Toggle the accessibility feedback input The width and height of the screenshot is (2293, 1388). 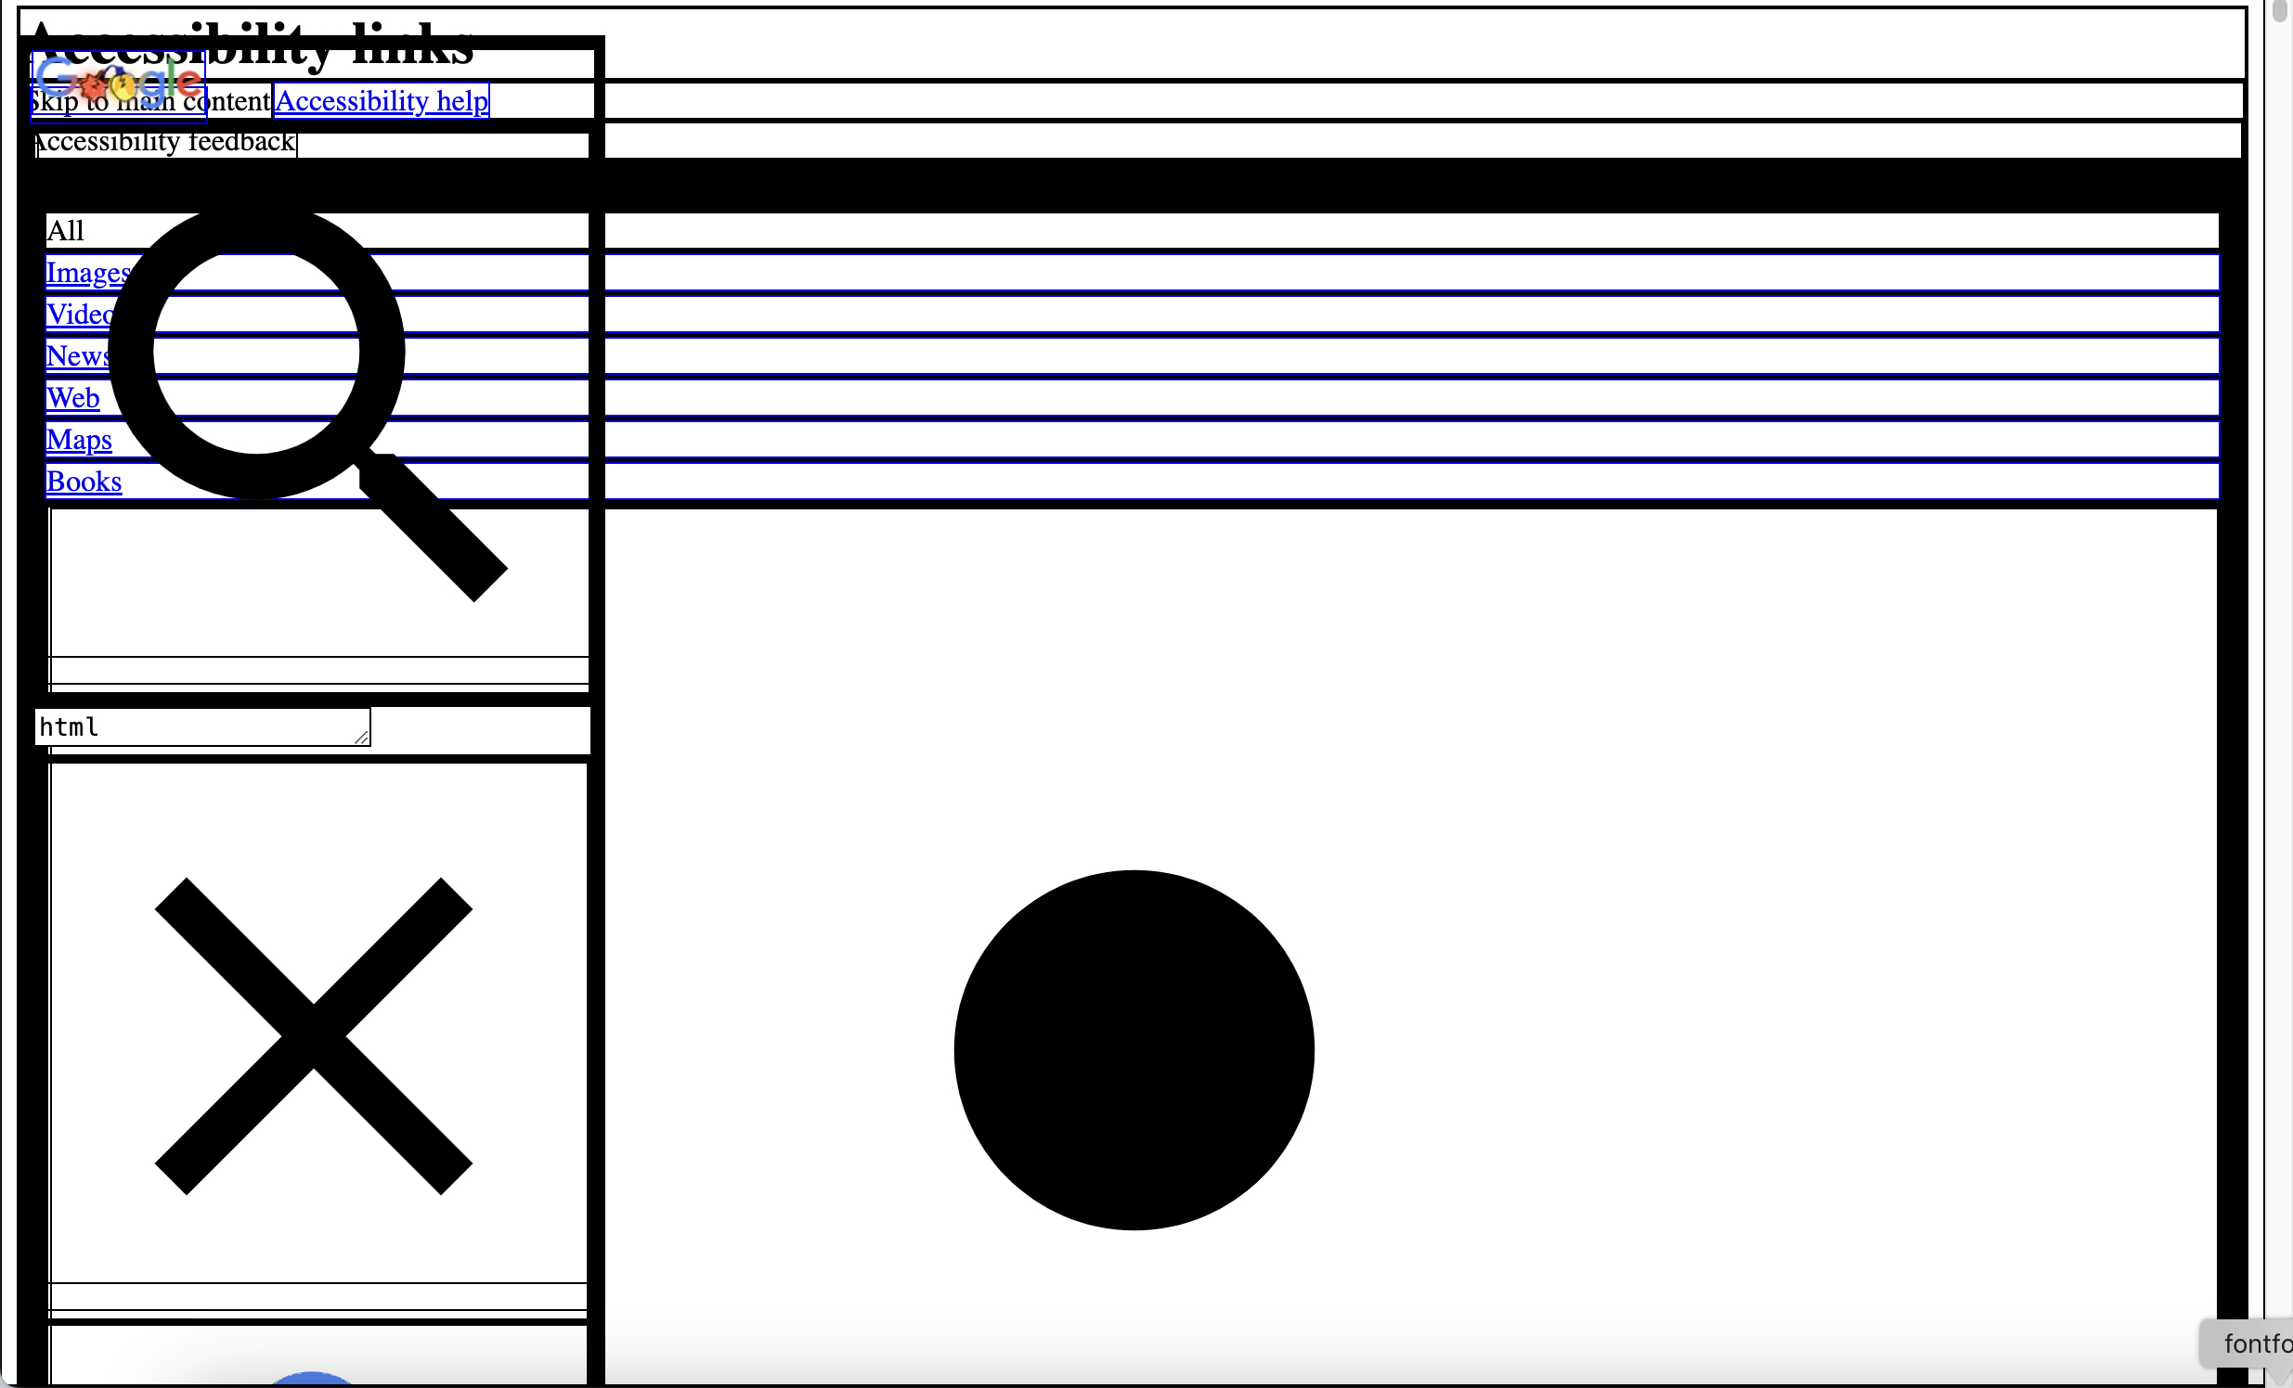163,141
